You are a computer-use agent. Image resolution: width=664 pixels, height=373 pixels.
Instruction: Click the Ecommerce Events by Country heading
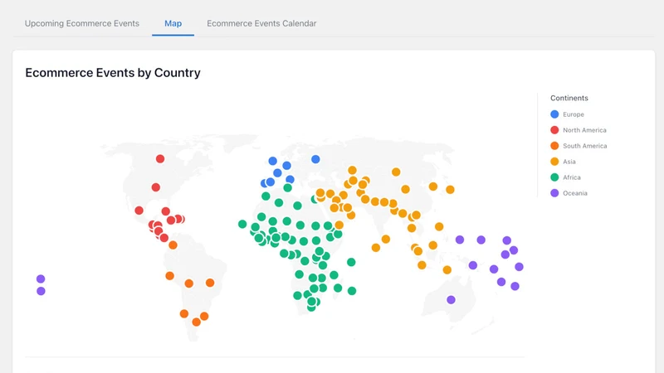tap(113, 73)
